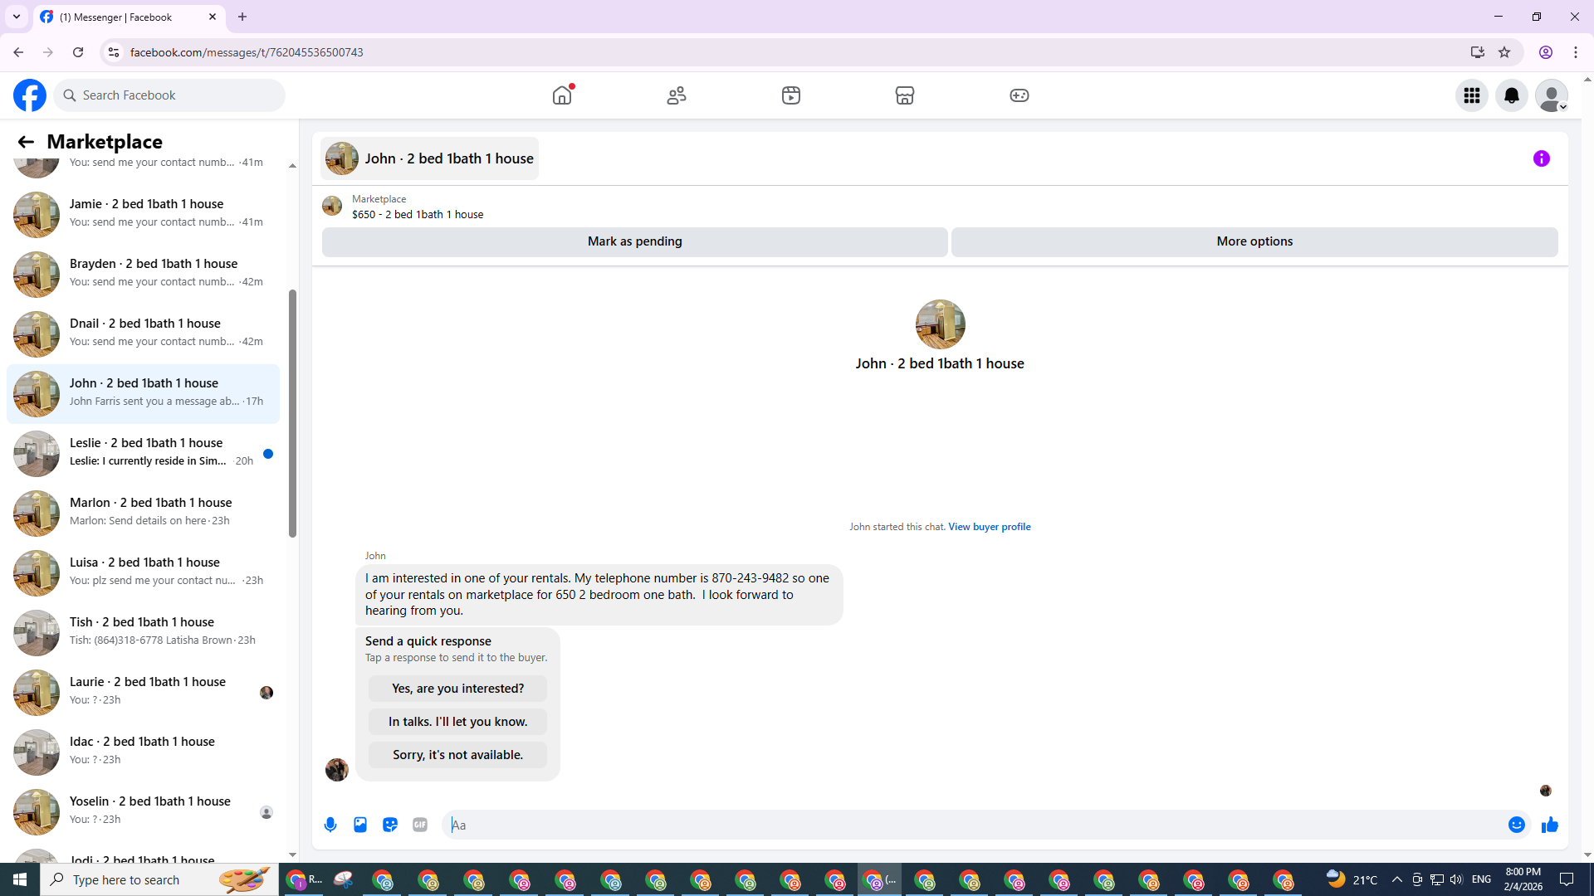Open the sticker picker icon
Image resolution: width=1594 pixels, height=896 pixels.
[x=390, y=825]
